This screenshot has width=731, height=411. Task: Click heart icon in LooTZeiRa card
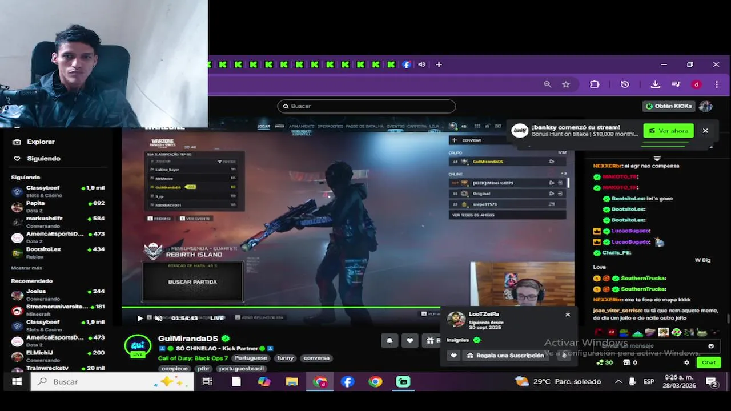pyautogui.click(x=454, y=355)
